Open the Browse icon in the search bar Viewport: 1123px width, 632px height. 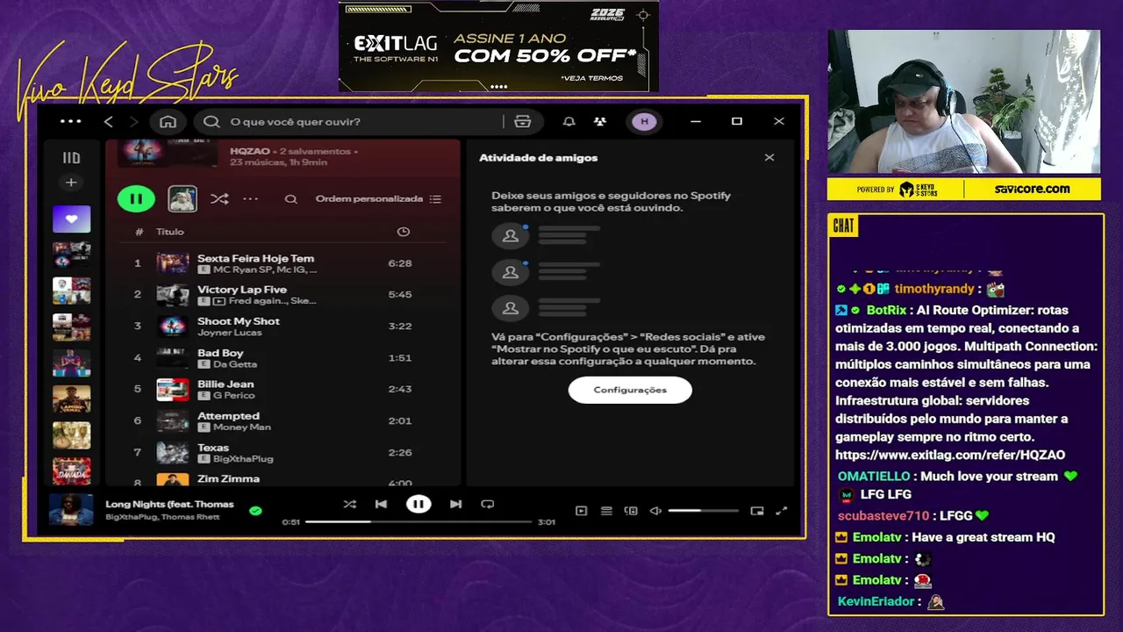tap(523, 121)
